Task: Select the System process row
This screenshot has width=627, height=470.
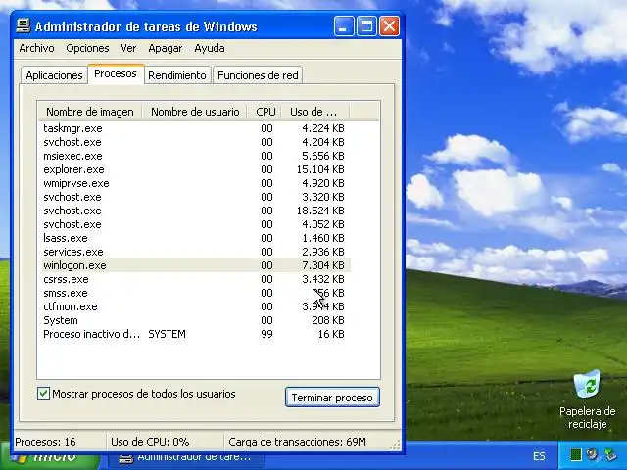Action: coord(195,320)
